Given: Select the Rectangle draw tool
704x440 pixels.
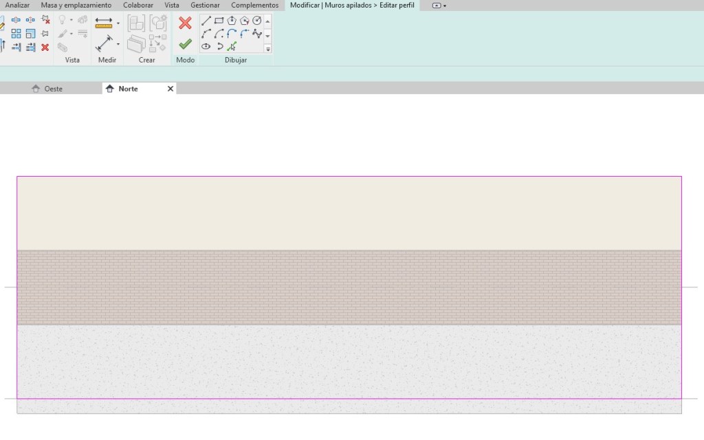Looking at the screenshot, I should pos(219,21).
